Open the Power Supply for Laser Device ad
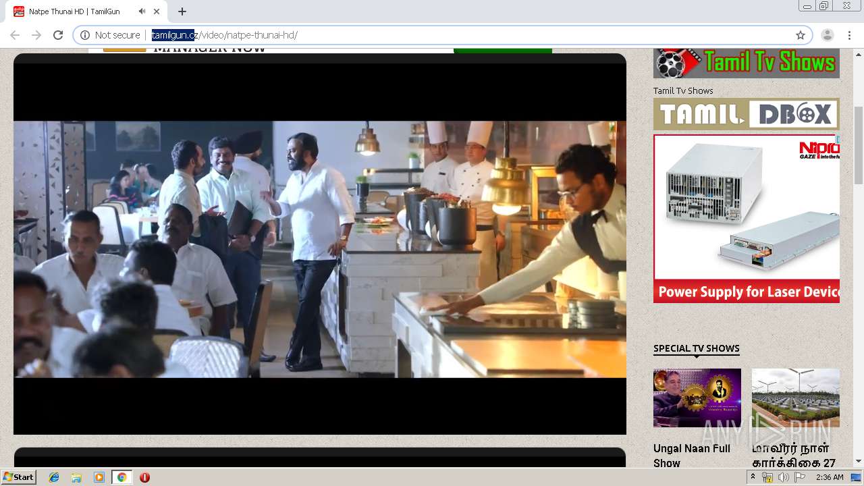This screenshot has height=486, width=864. click(747, 219)
